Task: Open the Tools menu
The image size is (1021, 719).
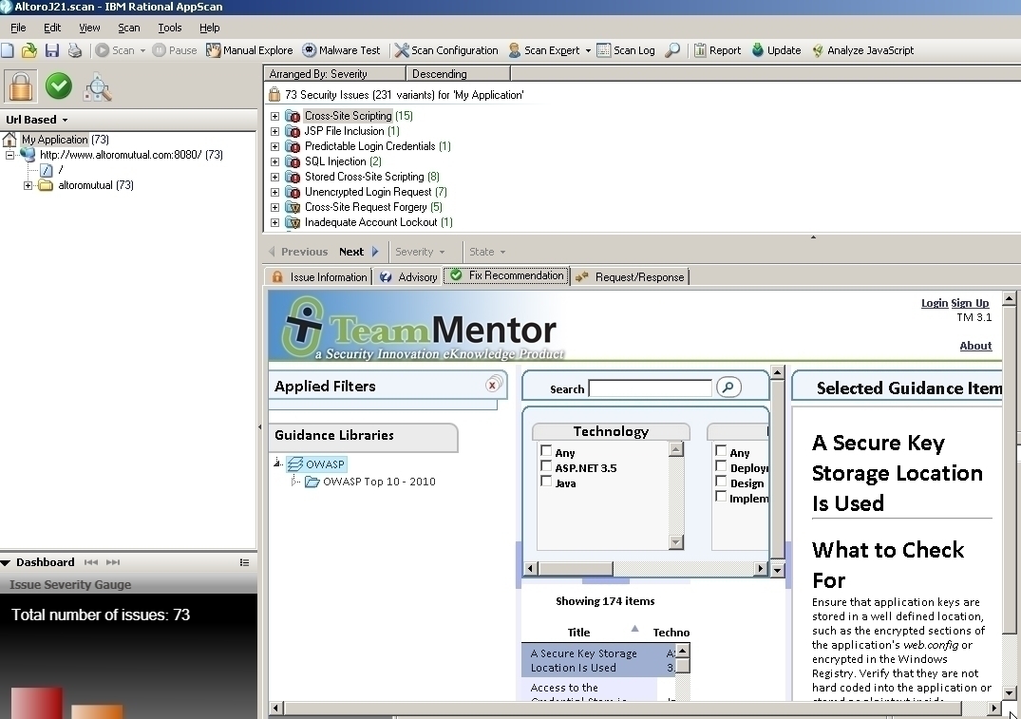Action: [170, 28]
